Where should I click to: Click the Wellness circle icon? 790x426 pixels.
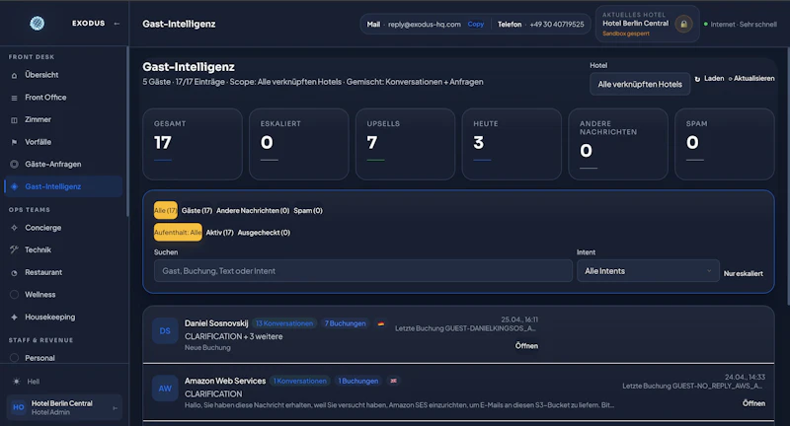click(x=14, y=294)
